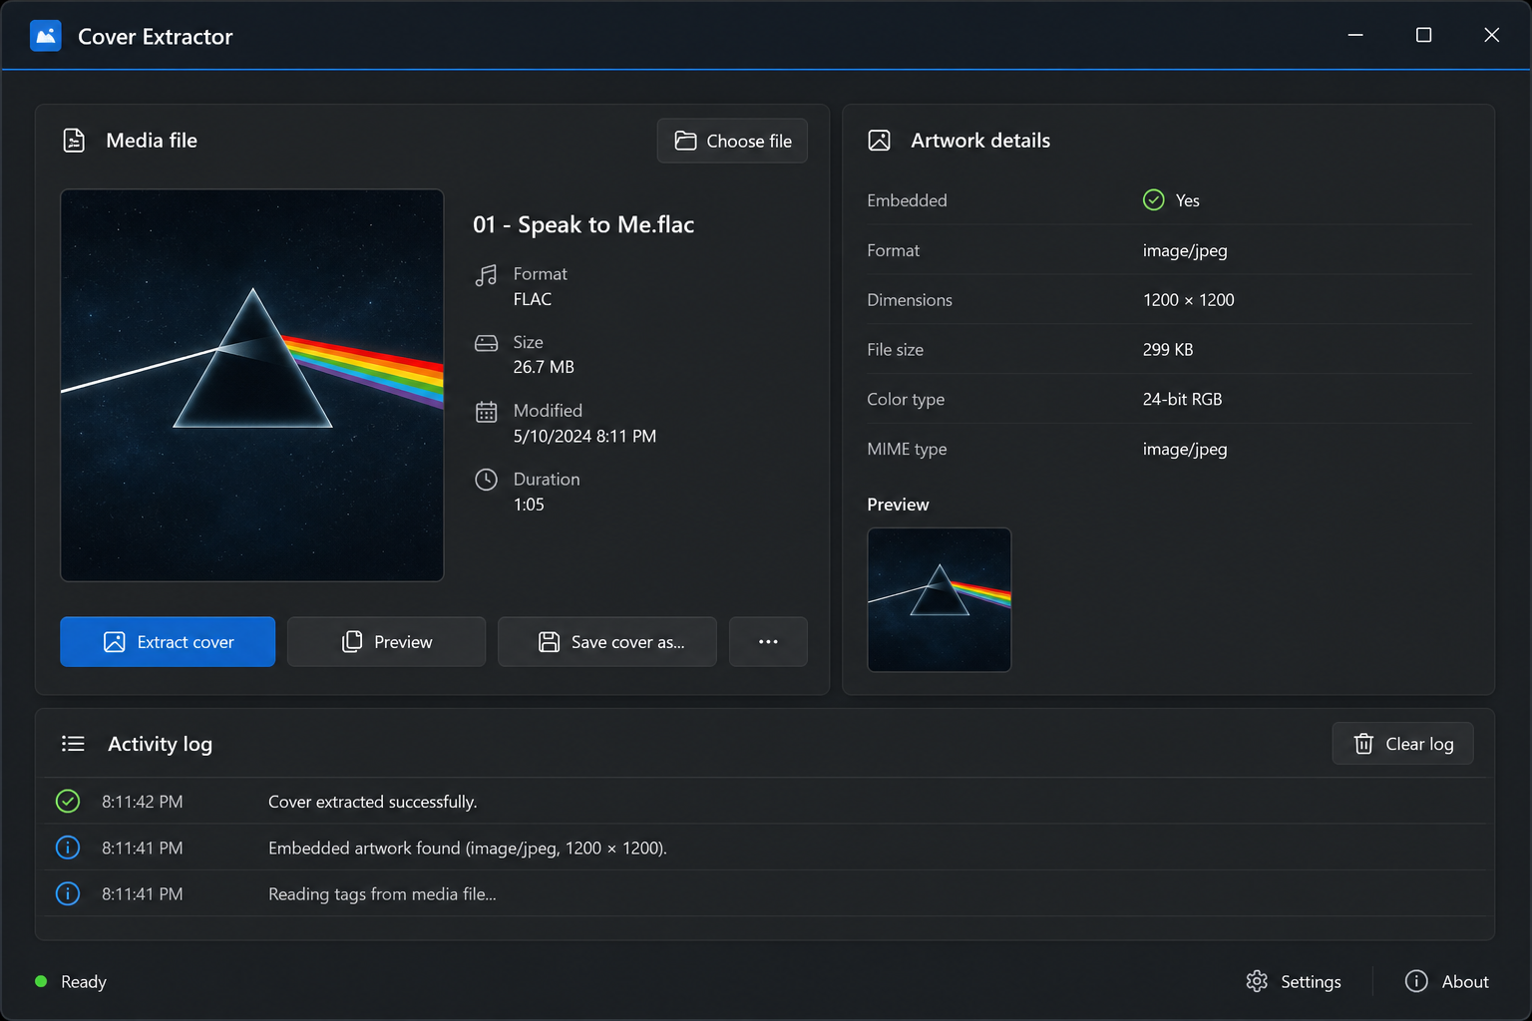Click file name 01 - Speak to Me.flac
The width and height of the screenshot is (1532, 1021).
click(x=583, y=224)
